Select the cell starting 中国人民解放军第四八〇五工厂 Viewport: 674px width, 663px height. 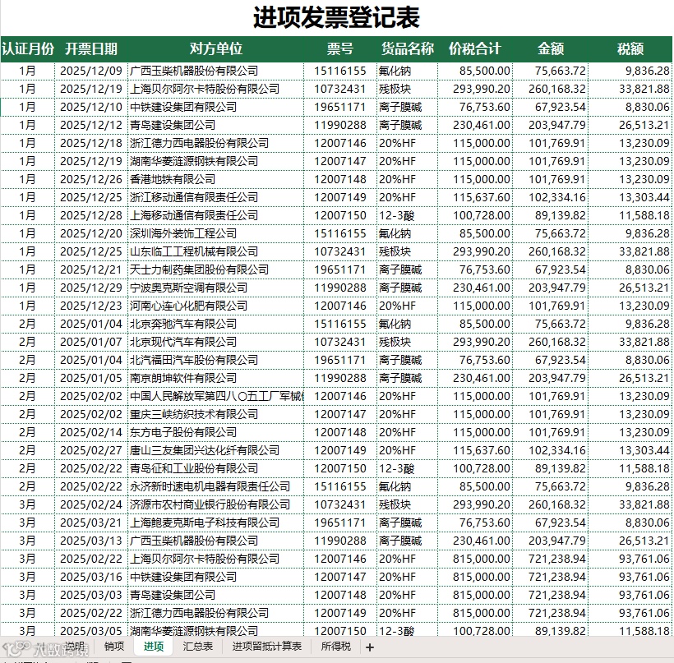tap(216, 396)
